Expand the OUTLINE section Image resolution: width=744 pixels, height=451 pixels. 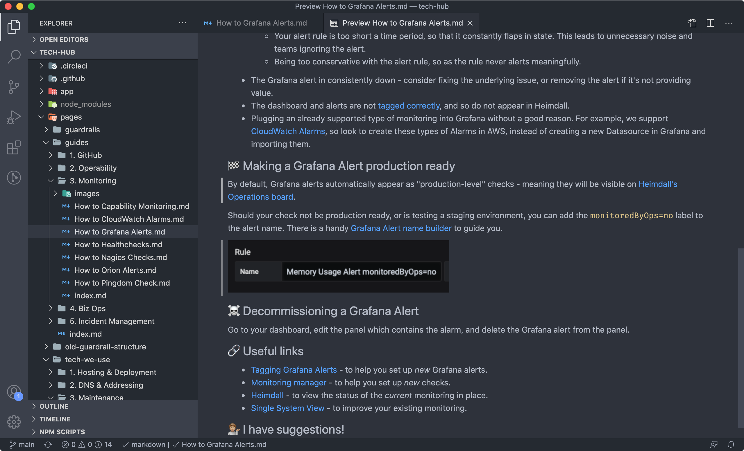pos(54,406)
